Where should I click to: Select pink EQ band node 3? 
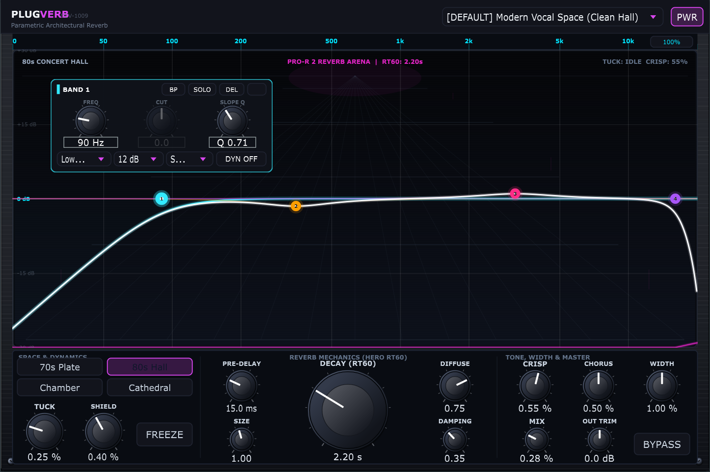click(x=515, y=194)
